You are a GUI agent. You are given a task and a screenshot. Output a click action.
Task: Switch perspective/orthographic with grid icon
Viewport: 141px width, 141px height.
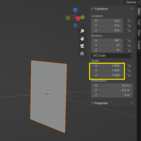pyautogui.click(x=82, y=53)
